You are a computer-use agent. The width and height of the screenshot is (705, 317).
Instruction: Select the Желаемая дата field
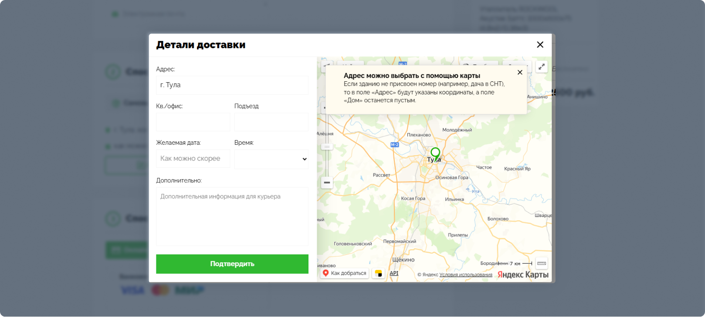(x=193, y=159)
